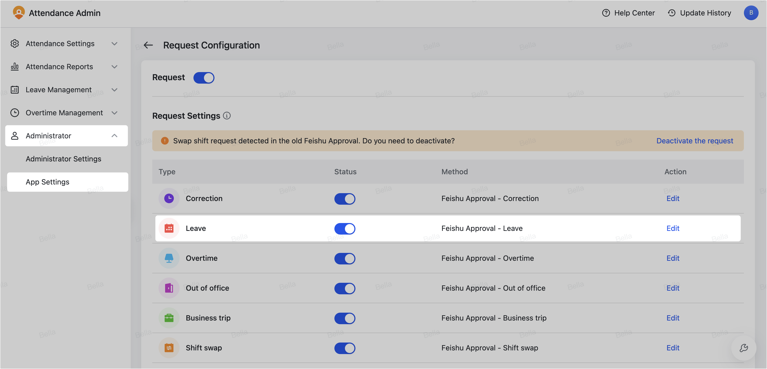Toggle the Shift swap status switch
The image size is (767, 369).
coord(344,348)
